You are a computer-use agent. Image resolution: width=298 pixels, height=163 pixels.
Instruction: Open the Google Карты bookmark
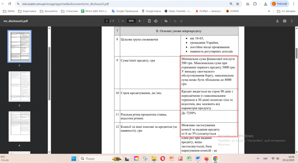click(x=151, y=11)
